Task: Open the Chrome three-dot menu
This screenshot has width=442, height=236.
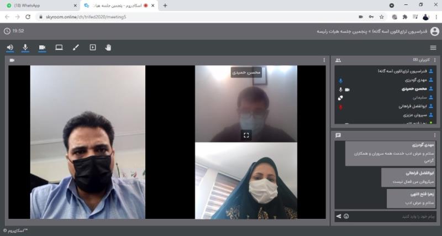Action: 436,17
